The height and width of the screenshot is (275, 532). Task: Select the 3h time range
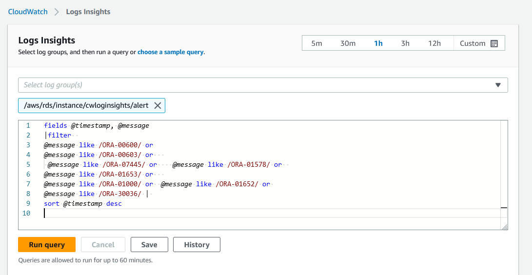(x=405, y=43)
